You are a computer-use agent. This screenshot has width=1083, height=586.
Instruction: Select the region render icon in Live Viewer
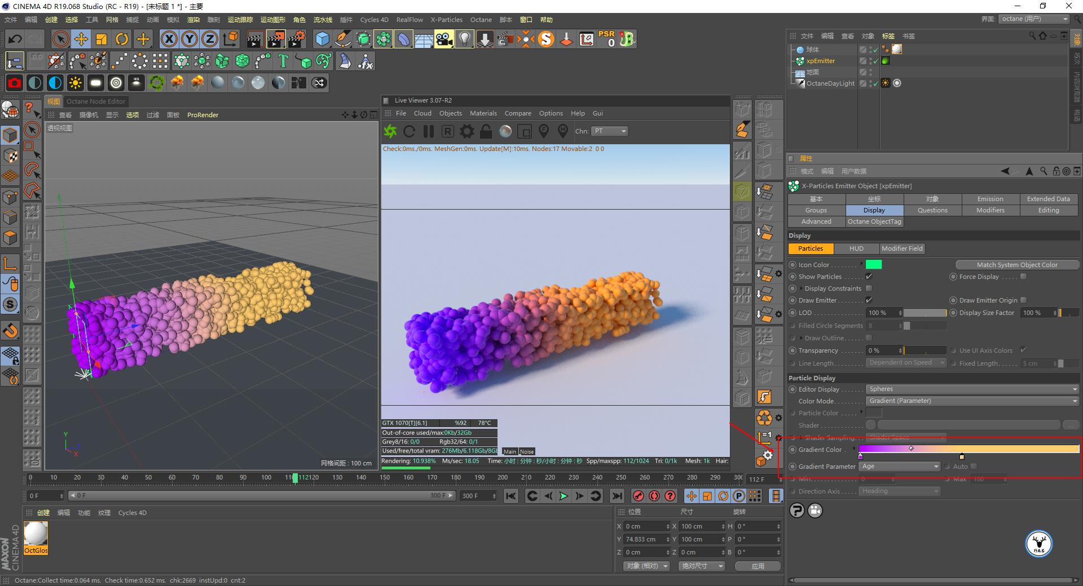pos(525,131)
